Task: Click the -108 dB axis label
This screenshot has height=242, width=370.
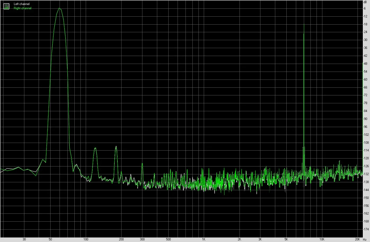Action: [x=366, y=143]
